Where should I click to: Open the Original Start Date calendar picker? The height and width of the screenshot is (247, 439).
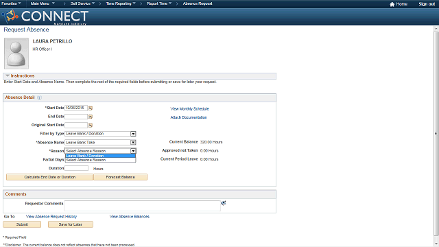click(x=91, y=125)
